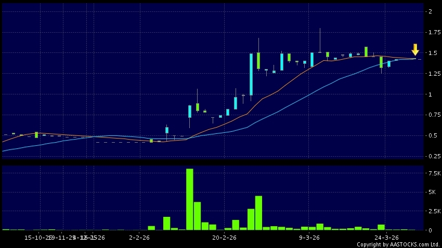The height and width of the screenshot is (248, 442).
Task: Open the AASTOCKS.com copyright link
Action: [398, 244]
